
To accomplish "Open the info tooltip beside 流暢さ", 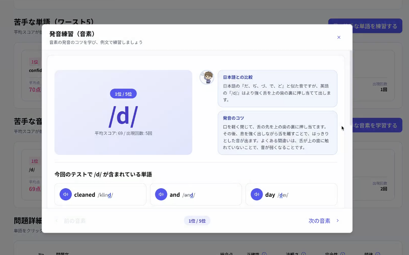I will point(303,254).
